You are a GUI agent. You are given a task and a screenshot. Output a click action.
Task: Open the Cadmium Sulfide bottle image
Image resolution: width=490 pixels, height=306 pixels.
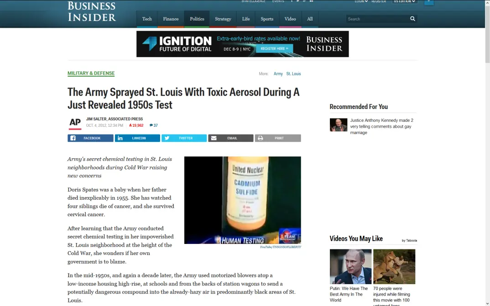pos(243,200)
